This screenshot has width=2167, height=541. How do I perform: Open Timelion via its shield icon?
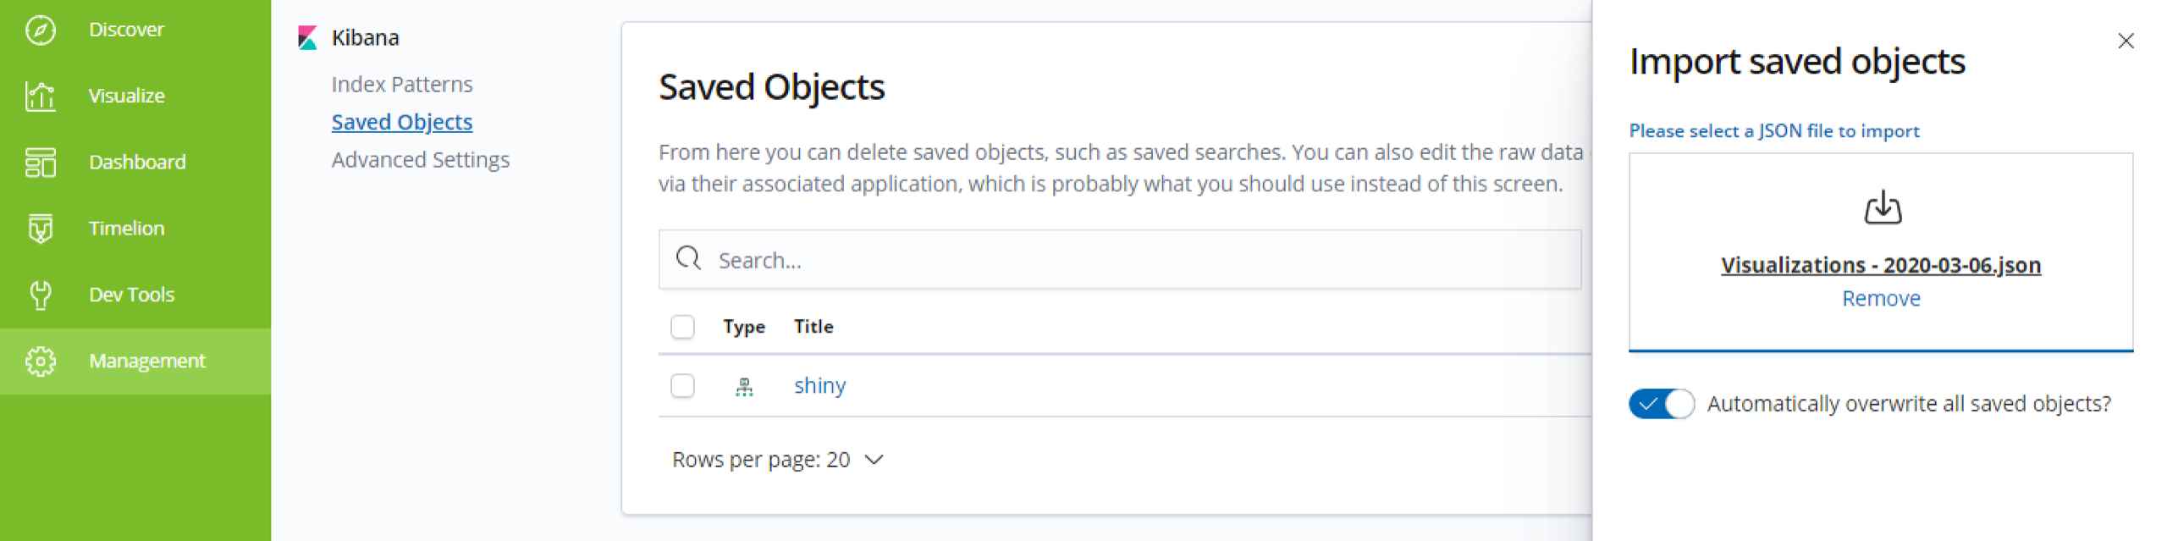pos(40,229)
